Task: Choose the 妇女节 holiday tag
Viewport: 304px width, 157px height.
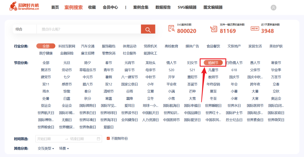Action: pyautogui.click(x=192, y=63)
